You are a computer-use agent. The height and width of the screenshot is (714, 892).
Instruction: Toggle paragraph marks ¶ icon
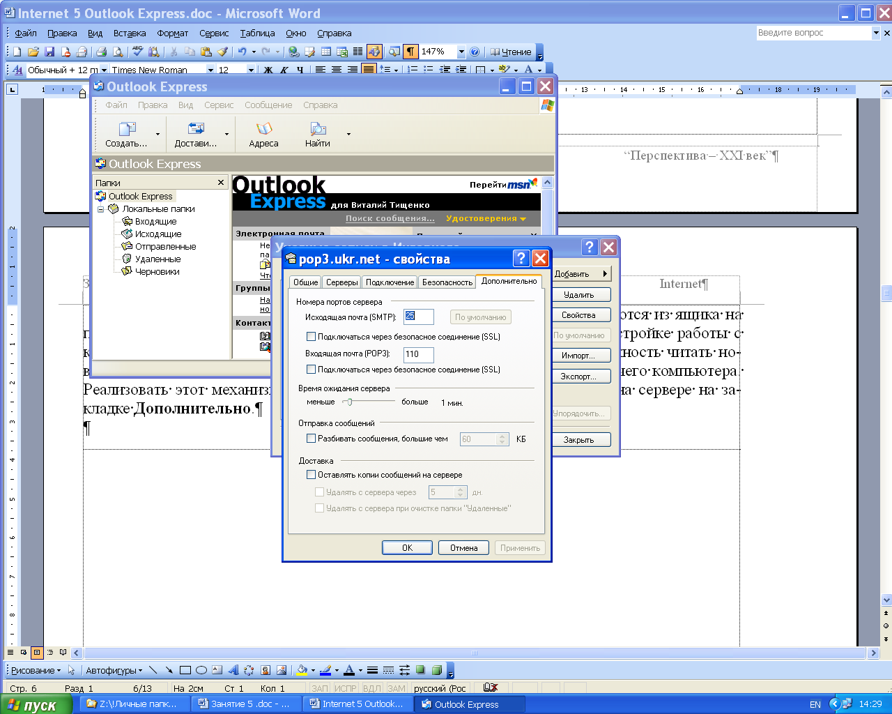coord(410,52)
